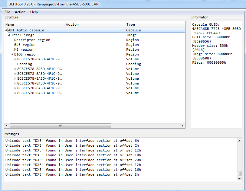Expand the volume directly above Padding
The height and width of the screenshot is (191, 246).
tap(15, 59)
